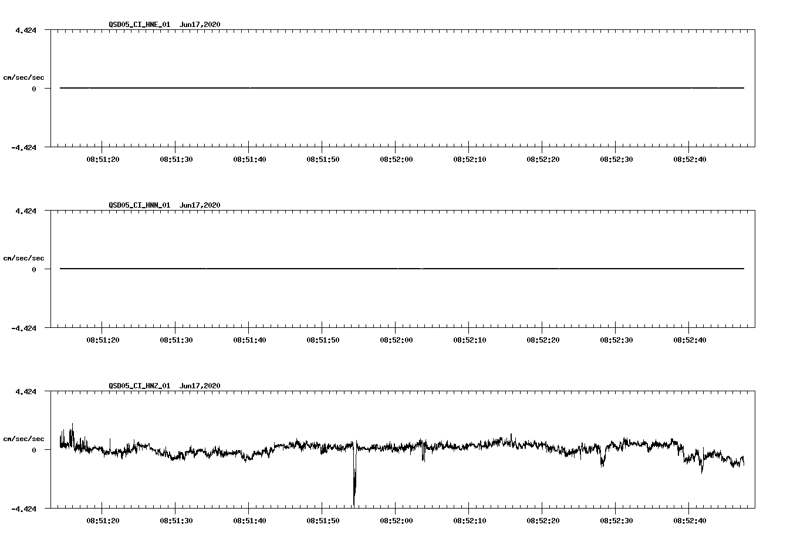Screen dimensions: 797x542
Task: Click the 4.424 upper axis label of HNE plot
Action: point(26,31)
